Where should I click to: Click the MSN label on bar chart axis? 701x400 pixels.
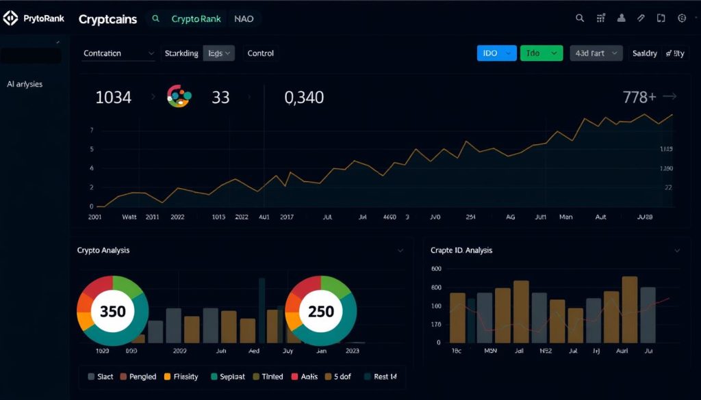tap(490, 351)
